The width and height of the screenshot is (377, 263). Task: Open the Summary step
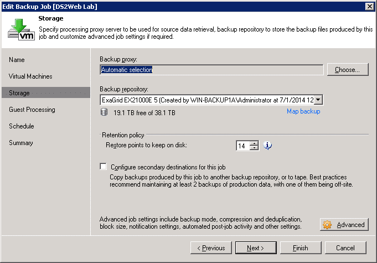[21, 142]
